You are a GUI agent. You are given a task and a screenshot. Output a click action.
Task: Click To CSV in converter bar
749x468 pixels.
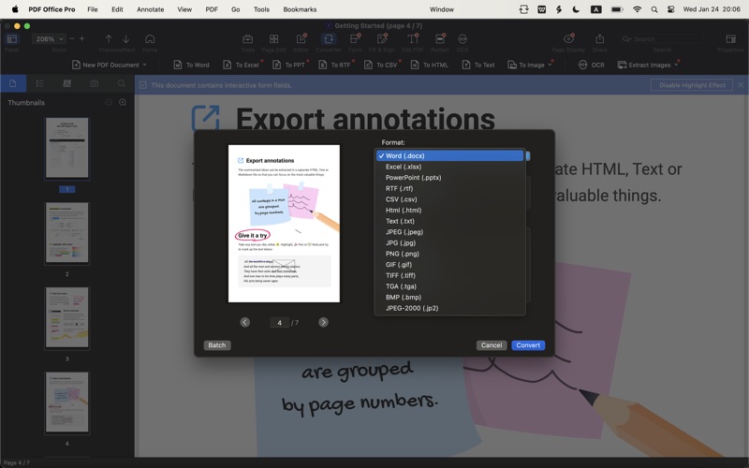pos(381,65)
